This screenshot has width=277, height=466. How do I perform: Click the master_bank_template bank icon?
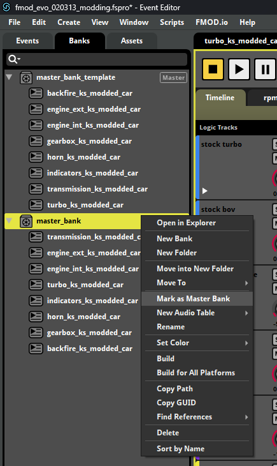pyautogui.click(x=26, y=78)
